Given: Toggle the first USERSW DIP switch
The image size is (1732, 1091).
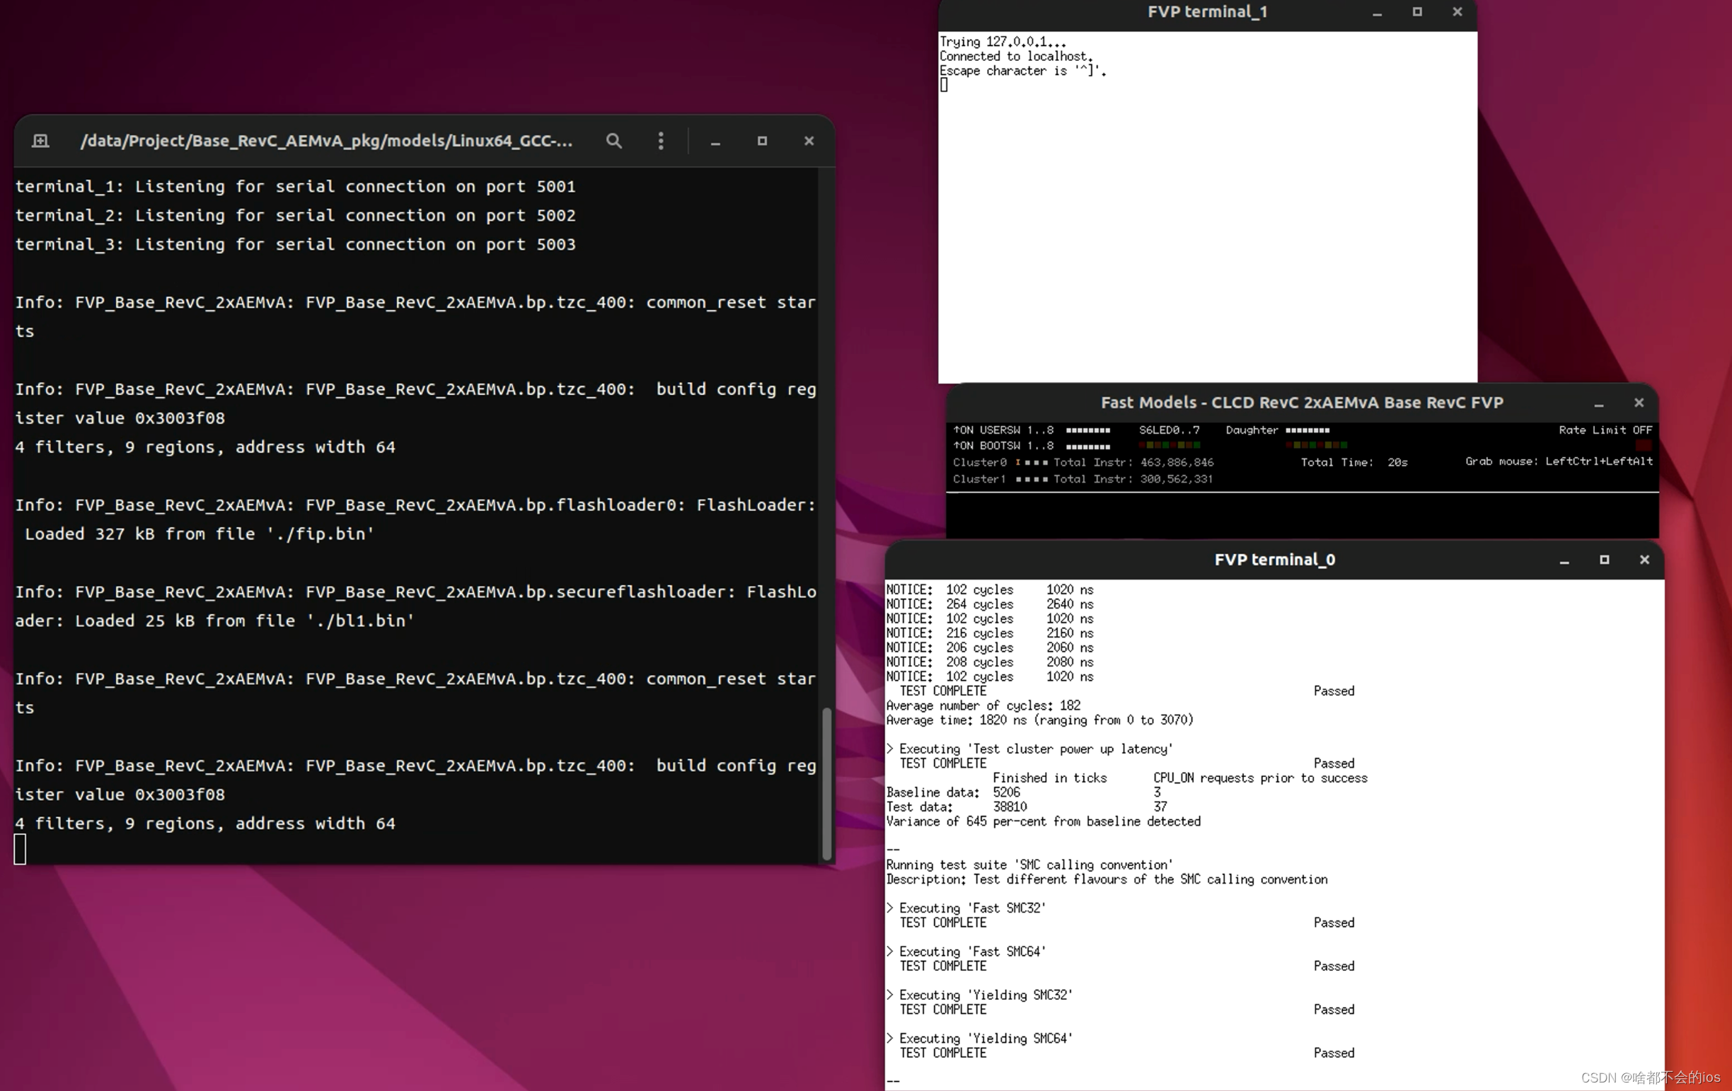Looking at the screenshot, I should tap(1069, 431).
